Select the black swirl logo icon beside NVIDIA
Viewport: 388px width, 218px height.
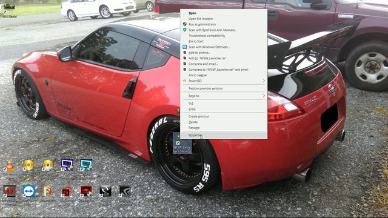tap(105, 191)
